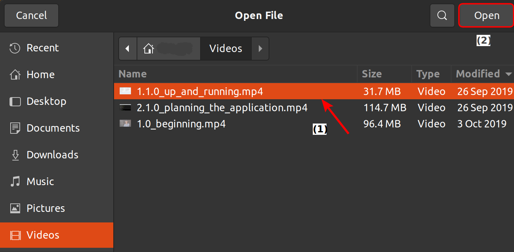Select the 1.0_beginning.mp4 thumbnail
The image size is (514, 252).
125,124
